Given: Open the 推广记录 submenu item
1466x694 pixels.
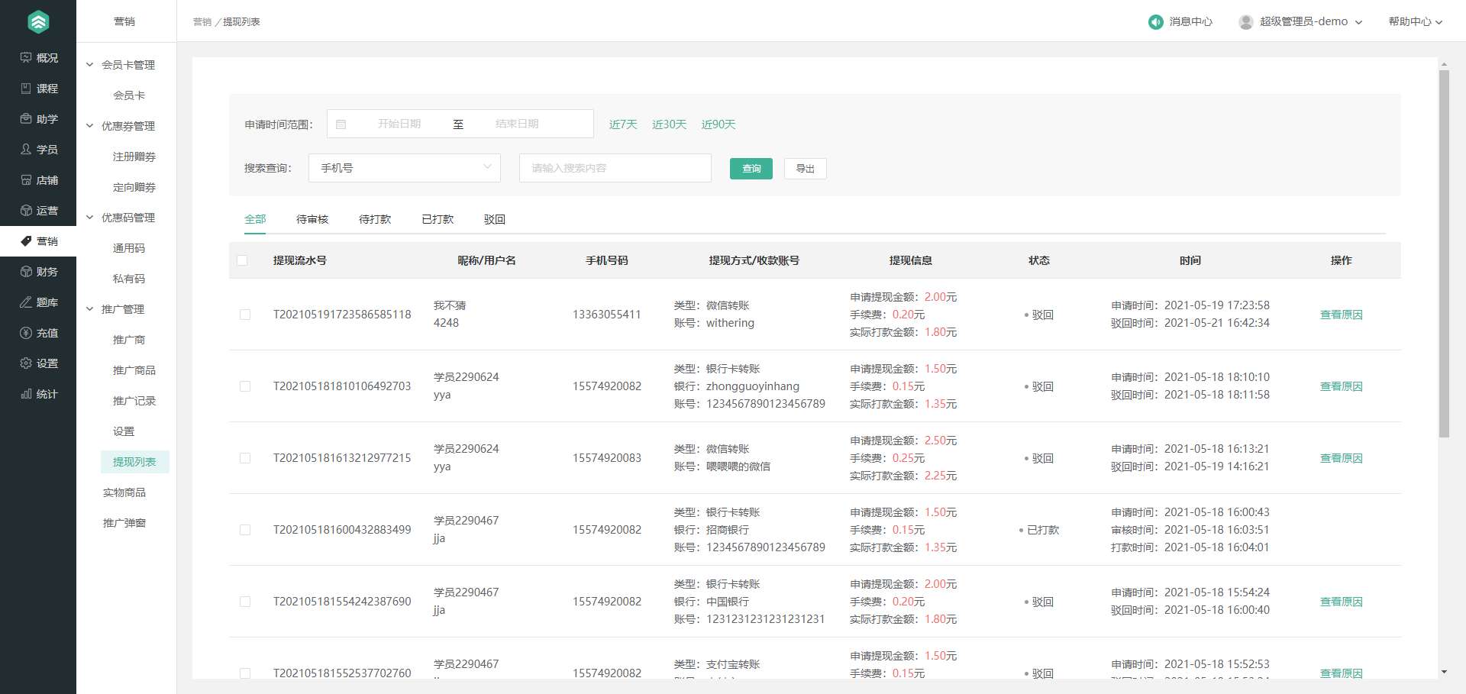Looking at the screenshot, I should 134,401.
